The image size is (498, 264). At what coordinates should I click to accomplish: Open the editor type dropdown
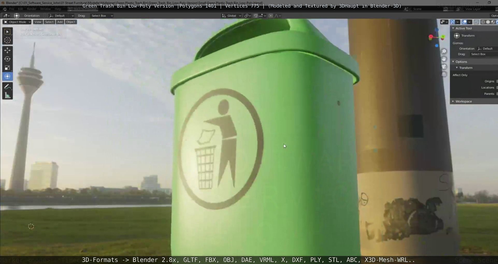6,16
